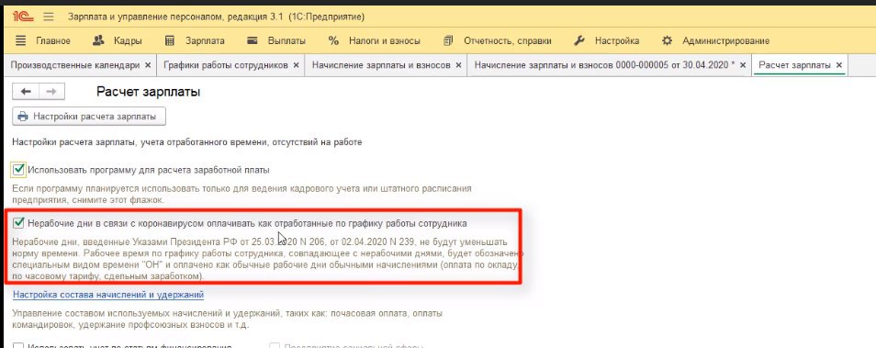876x348 pixels.
Task: Open Настройка состава начислений и удержаний link
Action: click(x=108, y=294)
